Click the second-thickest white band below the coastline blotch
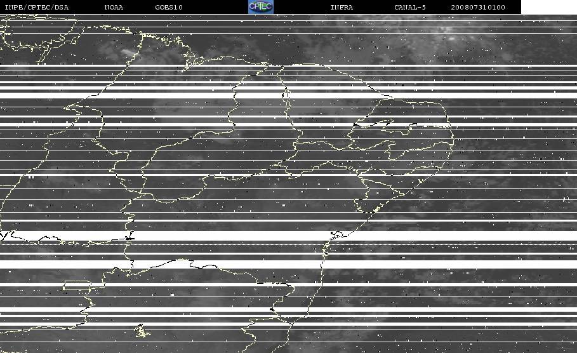577x353 pixels. click(x=288, y=264)
